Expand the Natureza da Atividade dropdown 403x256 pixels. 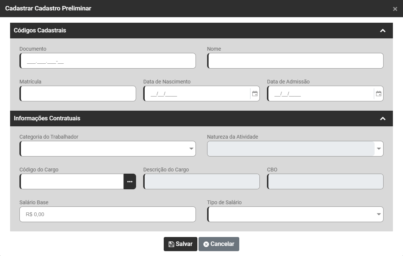click(x=379, y=149)
